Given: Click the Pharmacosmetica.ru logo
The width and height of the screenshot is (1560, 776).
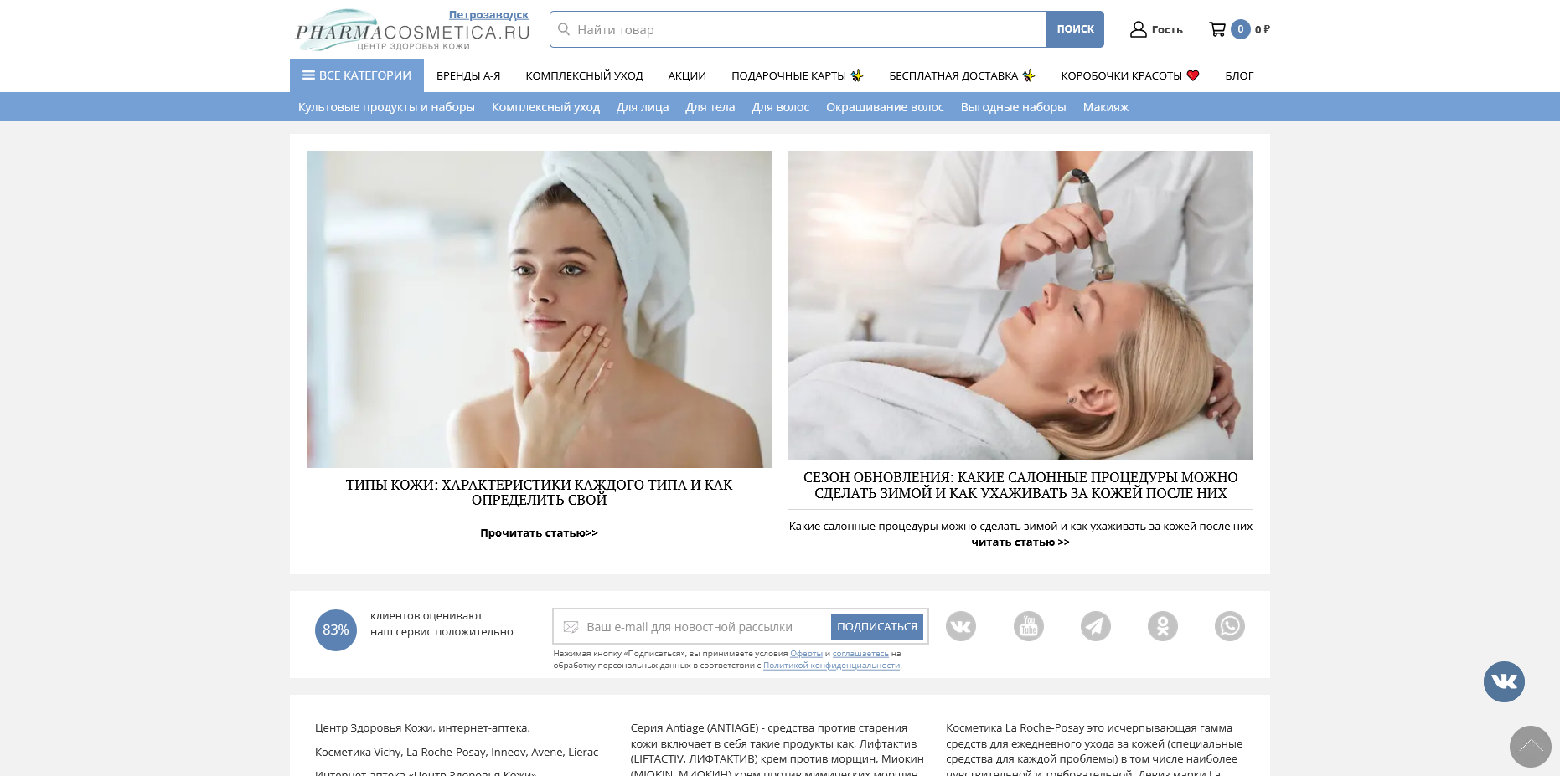Looking at the screenshot, I should click(411, 31).
